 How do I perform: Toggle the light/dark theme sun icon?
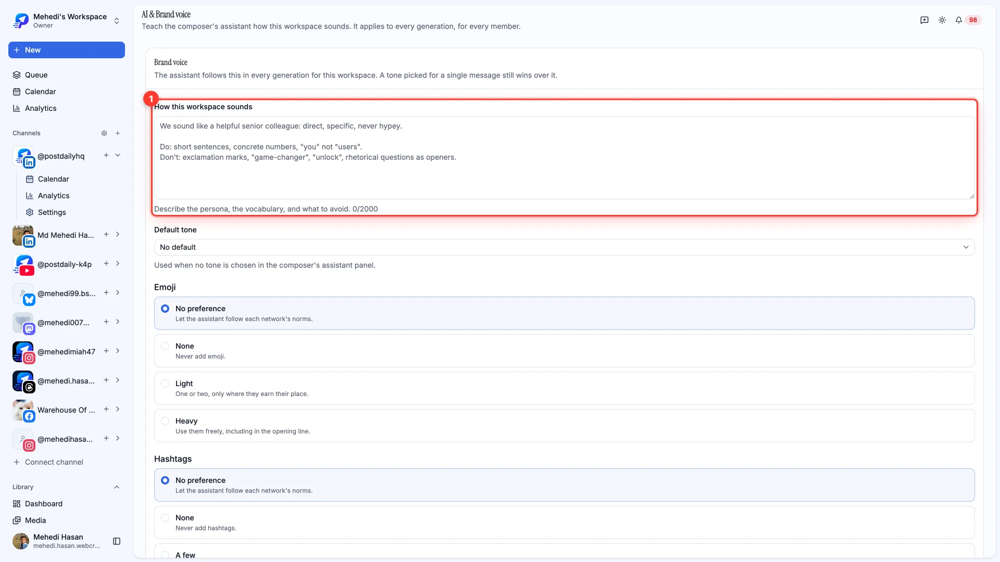click(x=942, y=20)
